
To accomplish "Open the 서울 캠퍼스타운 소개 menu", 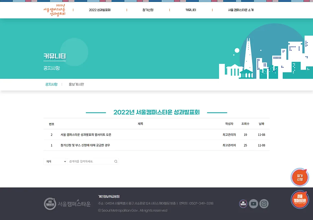I will (241, 10).
